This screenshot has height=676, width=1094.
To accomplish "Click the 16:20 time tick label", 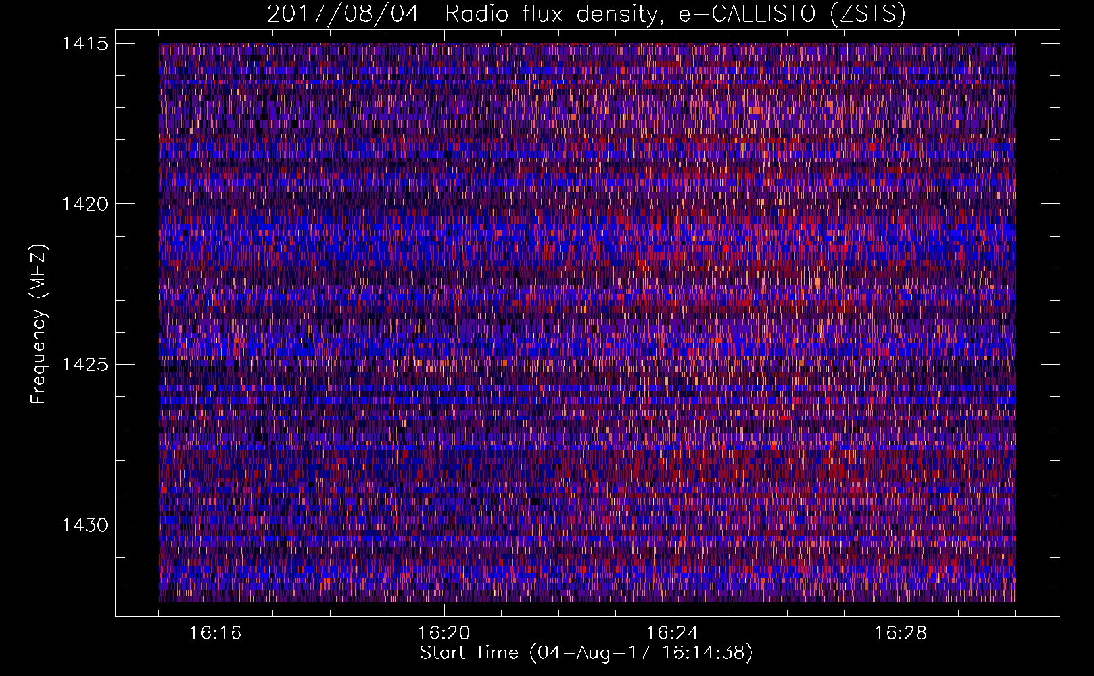I will [444, 633].
